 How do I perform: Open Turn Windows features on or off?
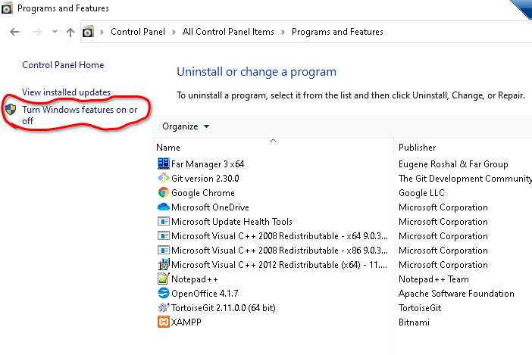point(80,115)
